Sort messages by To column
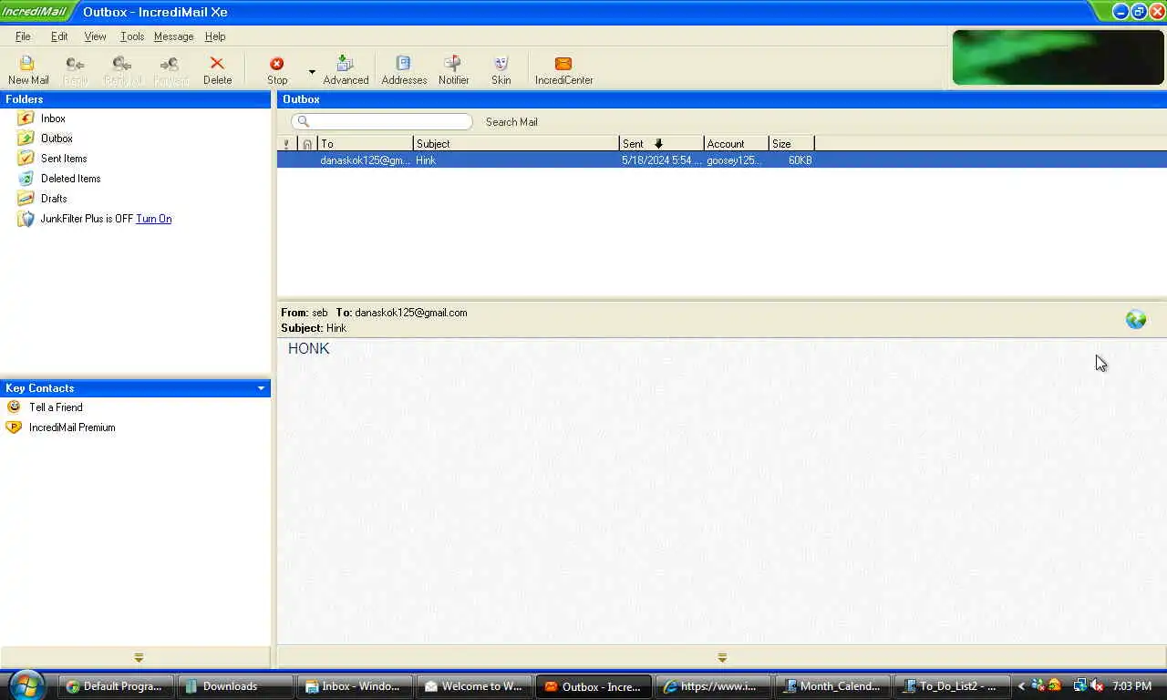 (x=365, y=144)
